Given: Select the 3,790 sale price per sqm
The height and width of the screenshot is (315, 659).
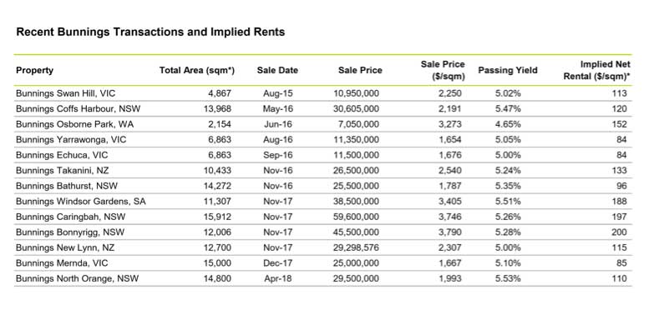Looking at the screenshot, I should [449, 232].
